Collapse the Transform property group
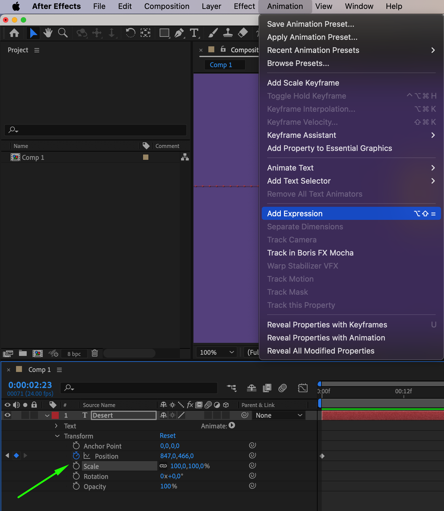 pyautogui.click(x=57, y=436)
